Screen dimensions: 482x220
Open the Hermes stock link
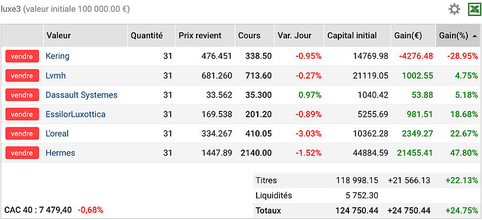(60, 153)
